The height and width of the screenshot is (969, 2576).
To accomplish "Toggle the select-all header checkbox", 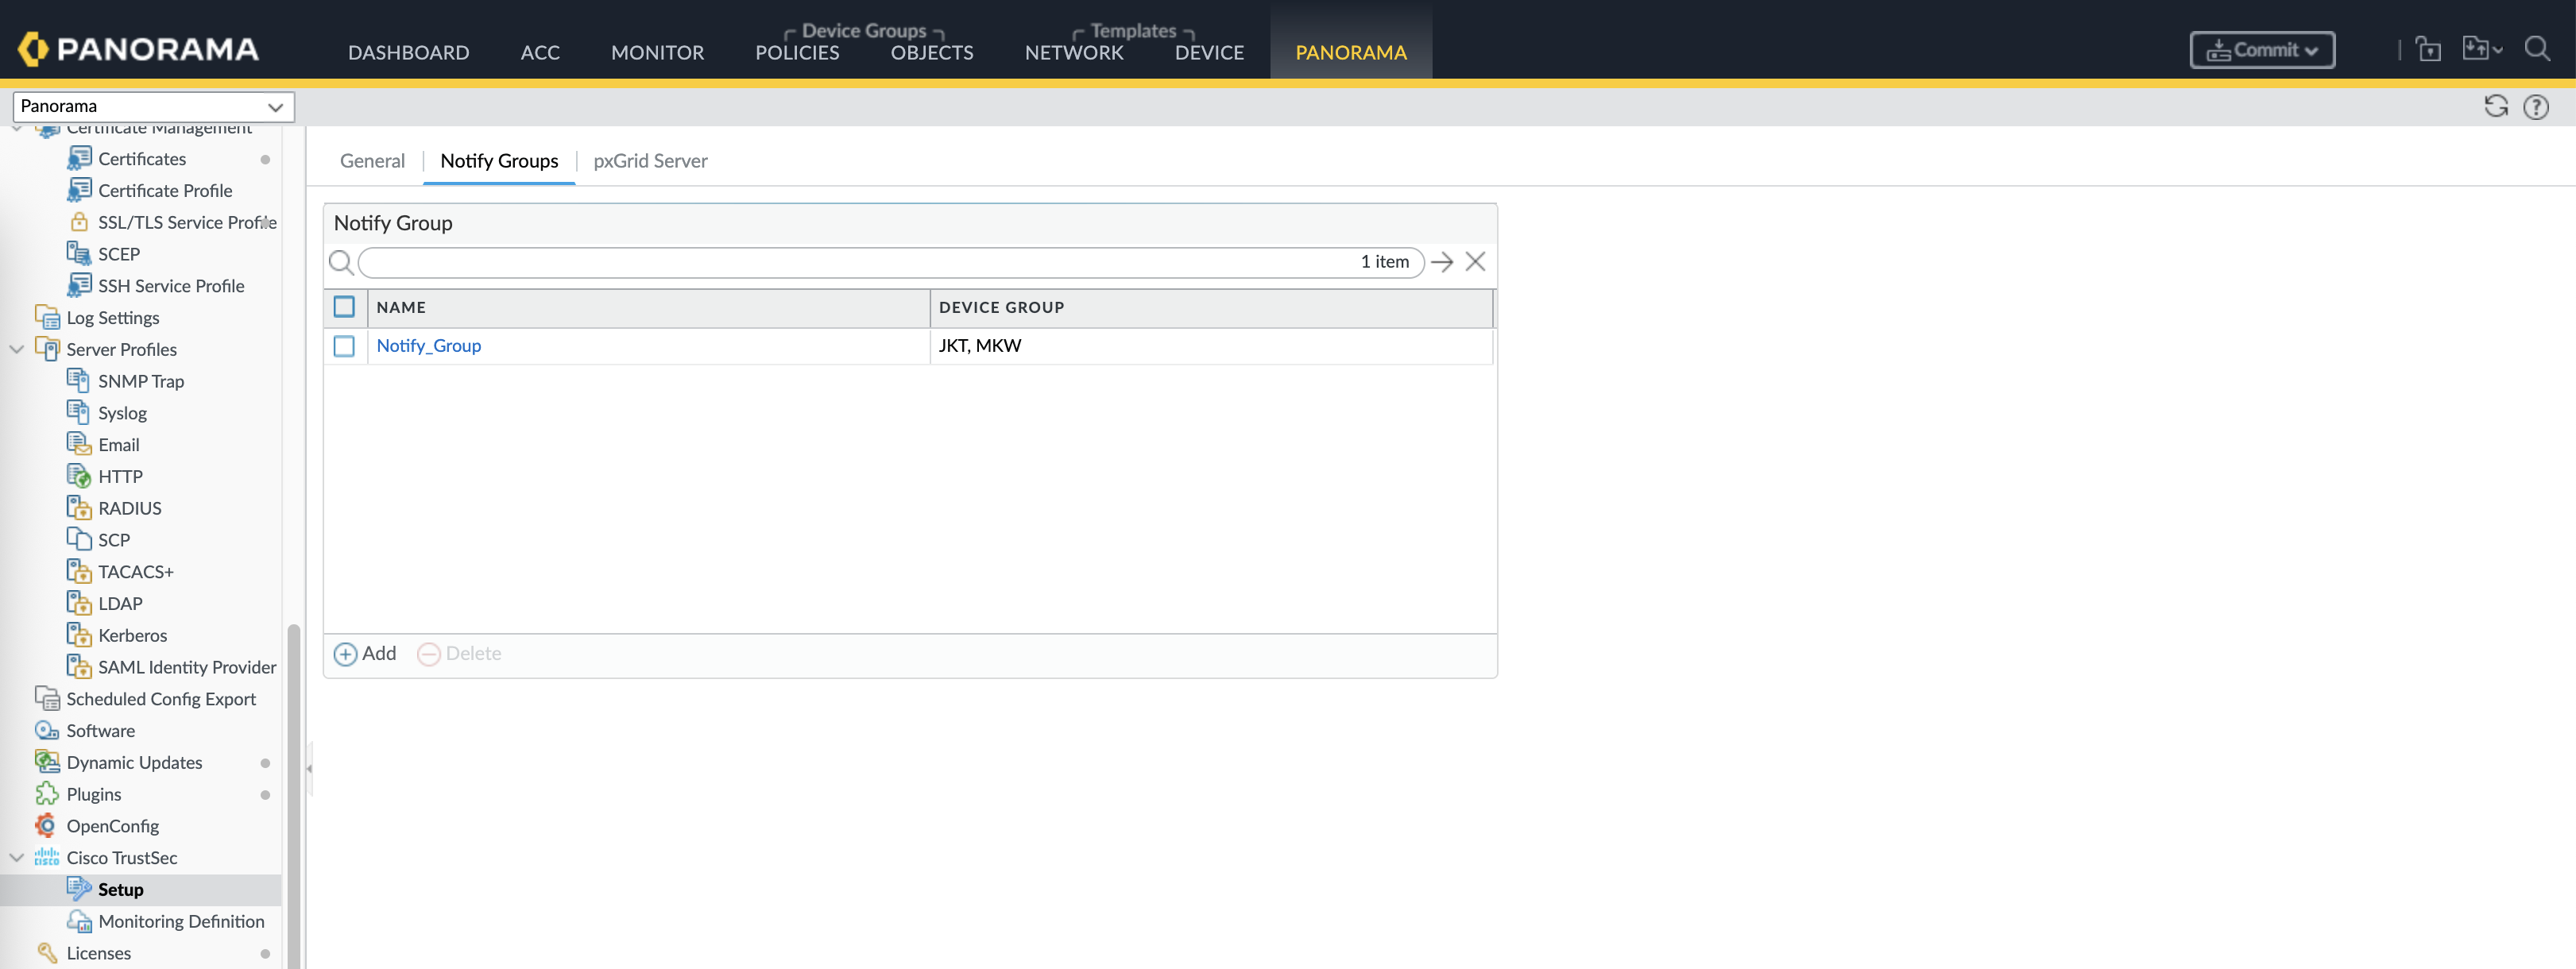I will tap(344, 307).
